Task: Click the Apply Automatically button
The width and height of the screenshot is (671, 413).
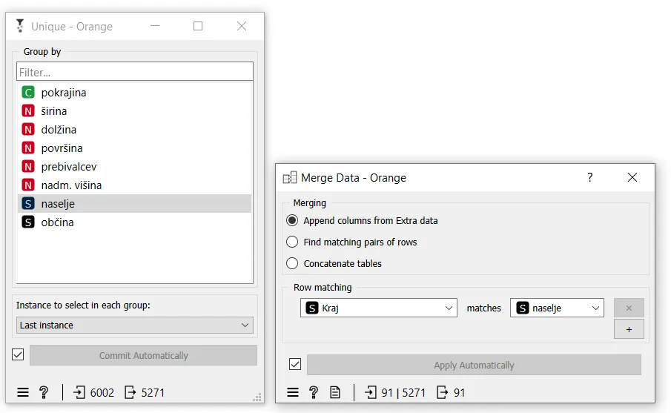Action: 475,365
